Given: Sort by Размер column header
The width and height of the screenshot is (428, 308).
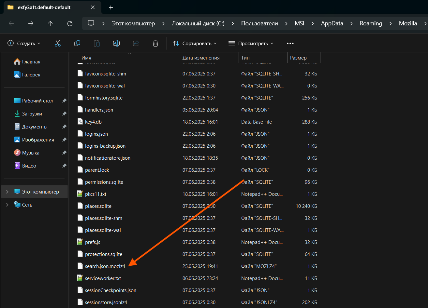Looking at the screenshot, I should click(x=298, y=58).
